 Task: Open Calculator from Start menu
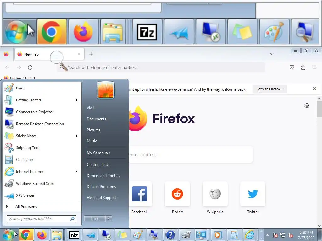[42, 160]
